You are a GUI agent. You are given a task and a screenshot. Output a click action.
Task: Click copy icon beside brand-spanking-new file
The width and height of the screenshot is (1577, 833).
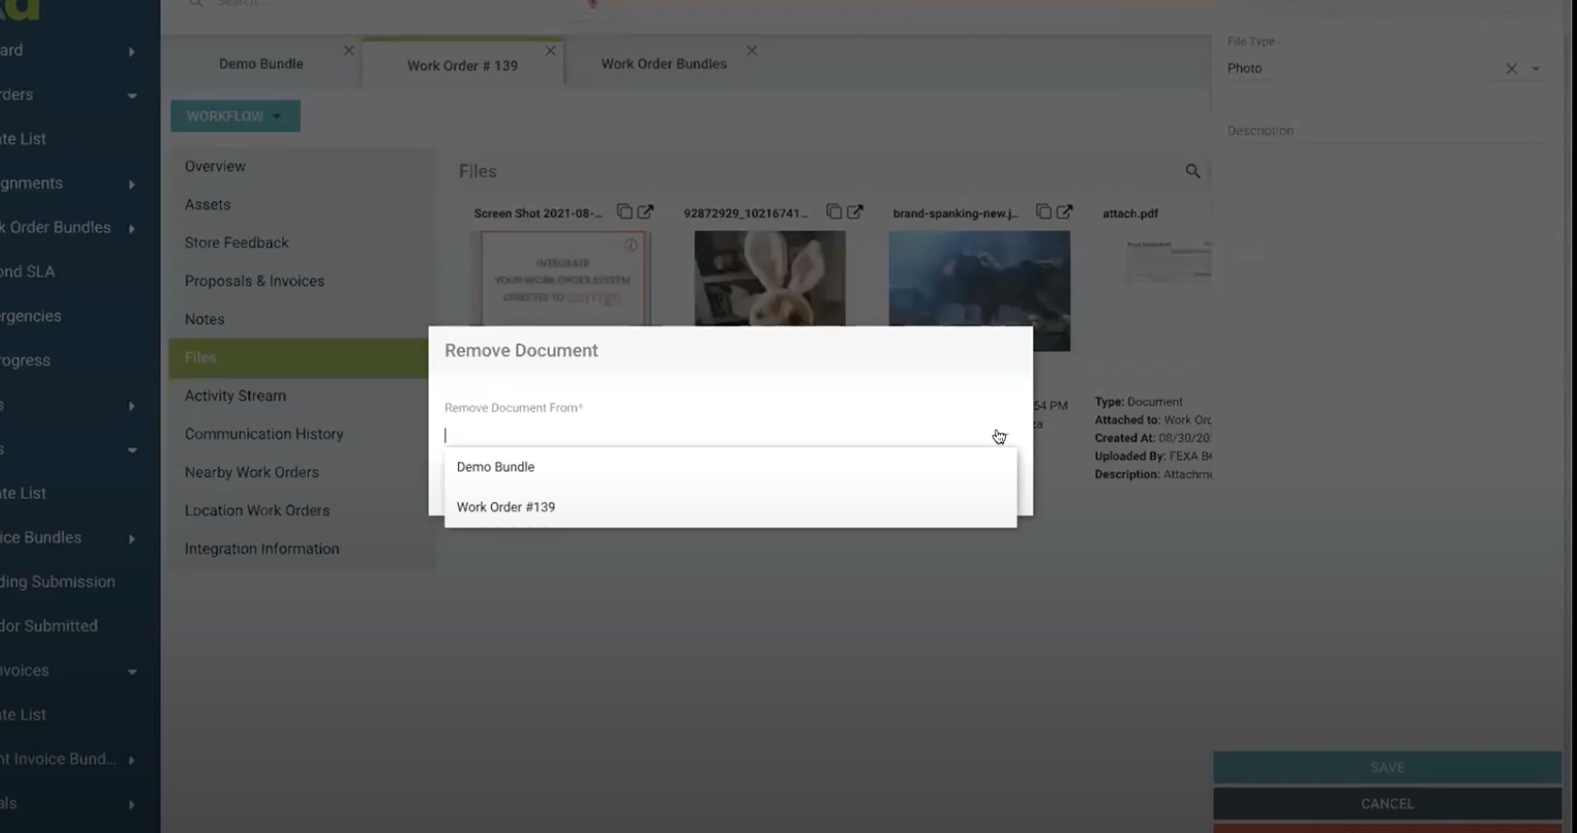pos(1043,212)
